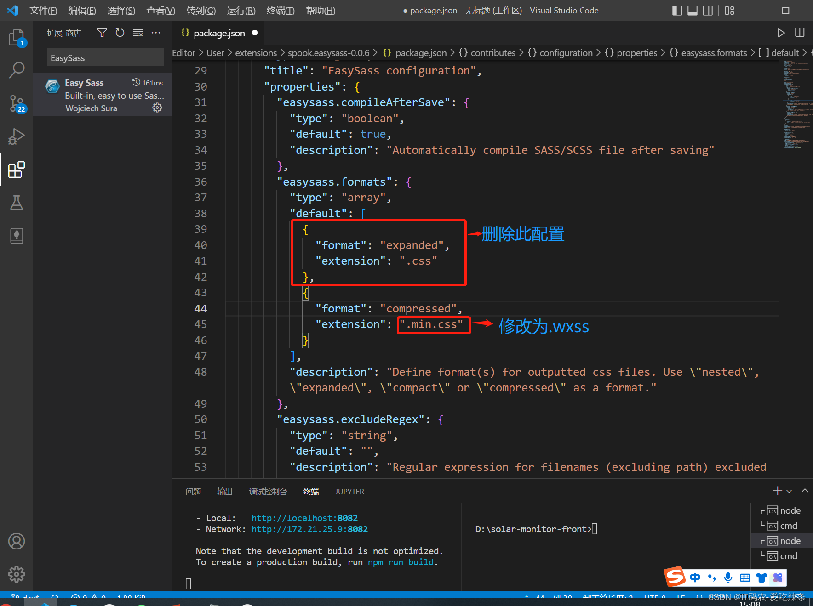Open the Testing flask icon view
This screenshot has width=813, height=606.
point(17,203)
